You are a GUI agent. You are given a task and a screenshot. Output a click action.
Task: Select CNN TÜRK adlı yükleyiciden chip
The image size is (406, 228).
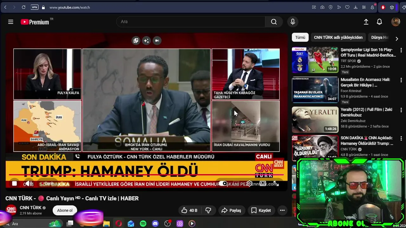(338, 37)
